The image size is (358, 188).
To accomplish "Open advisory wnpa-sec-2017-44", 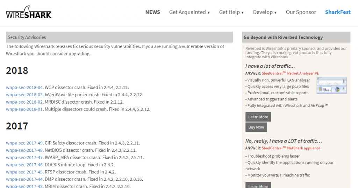I will click(24, 179).
